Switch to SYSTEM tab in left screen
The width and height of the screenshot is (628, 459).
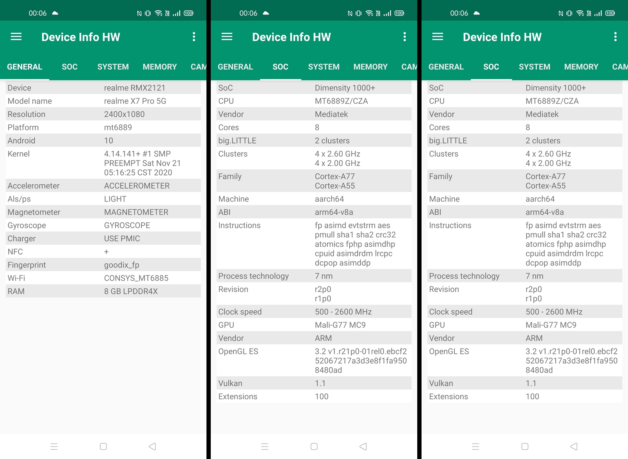click(113, 67)
